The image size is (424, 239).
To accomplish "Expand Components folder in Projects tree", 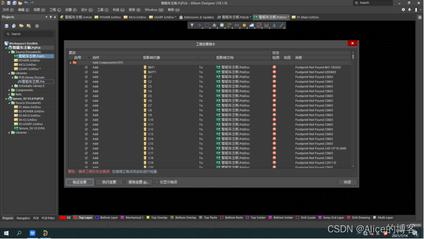I will [x=9, y=90].
